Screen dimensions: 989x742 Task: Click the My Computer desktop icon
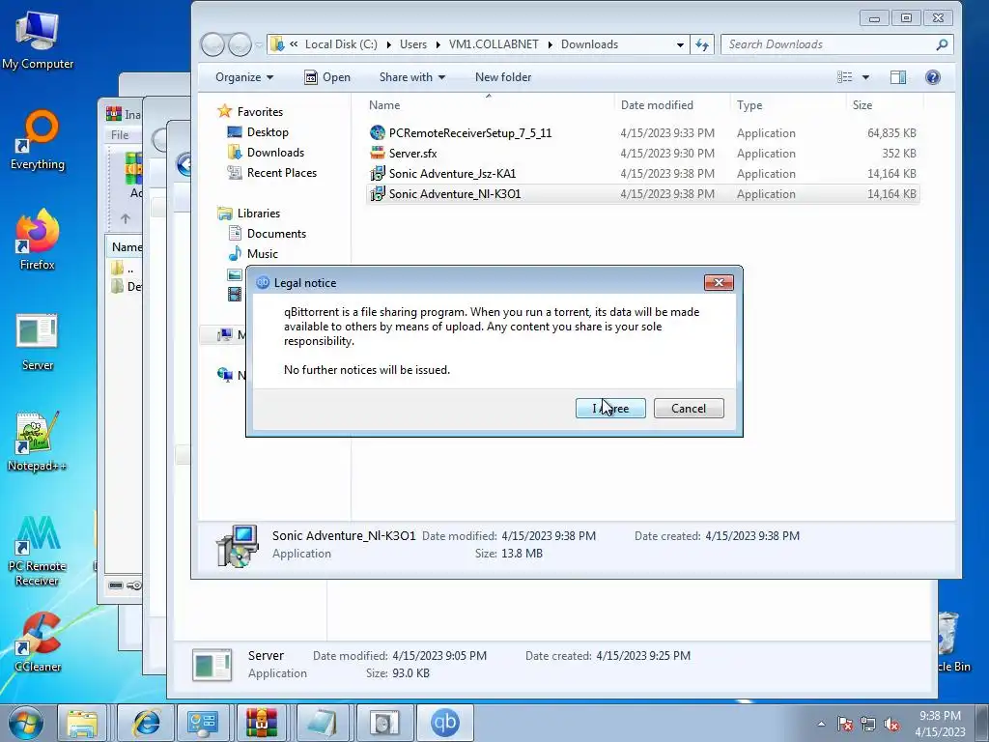tap(38, 39)
